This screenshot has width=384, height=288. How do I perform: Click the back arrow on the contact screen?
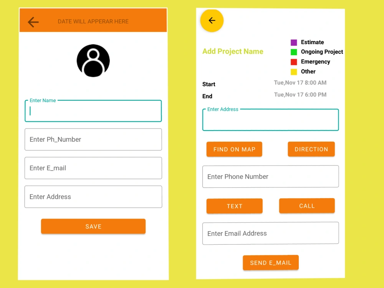coord(33,22)
